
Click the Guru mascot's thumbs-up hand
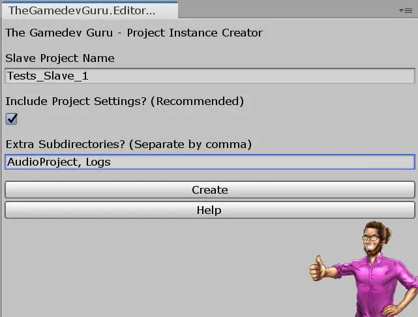click(318, 270)
